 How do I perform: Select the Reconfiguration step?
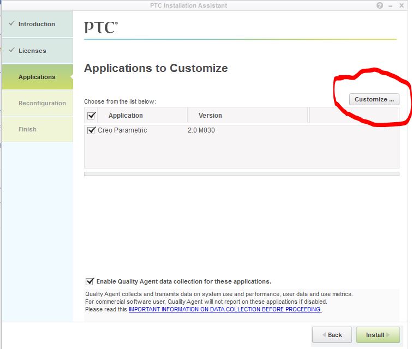click(38, 103)
